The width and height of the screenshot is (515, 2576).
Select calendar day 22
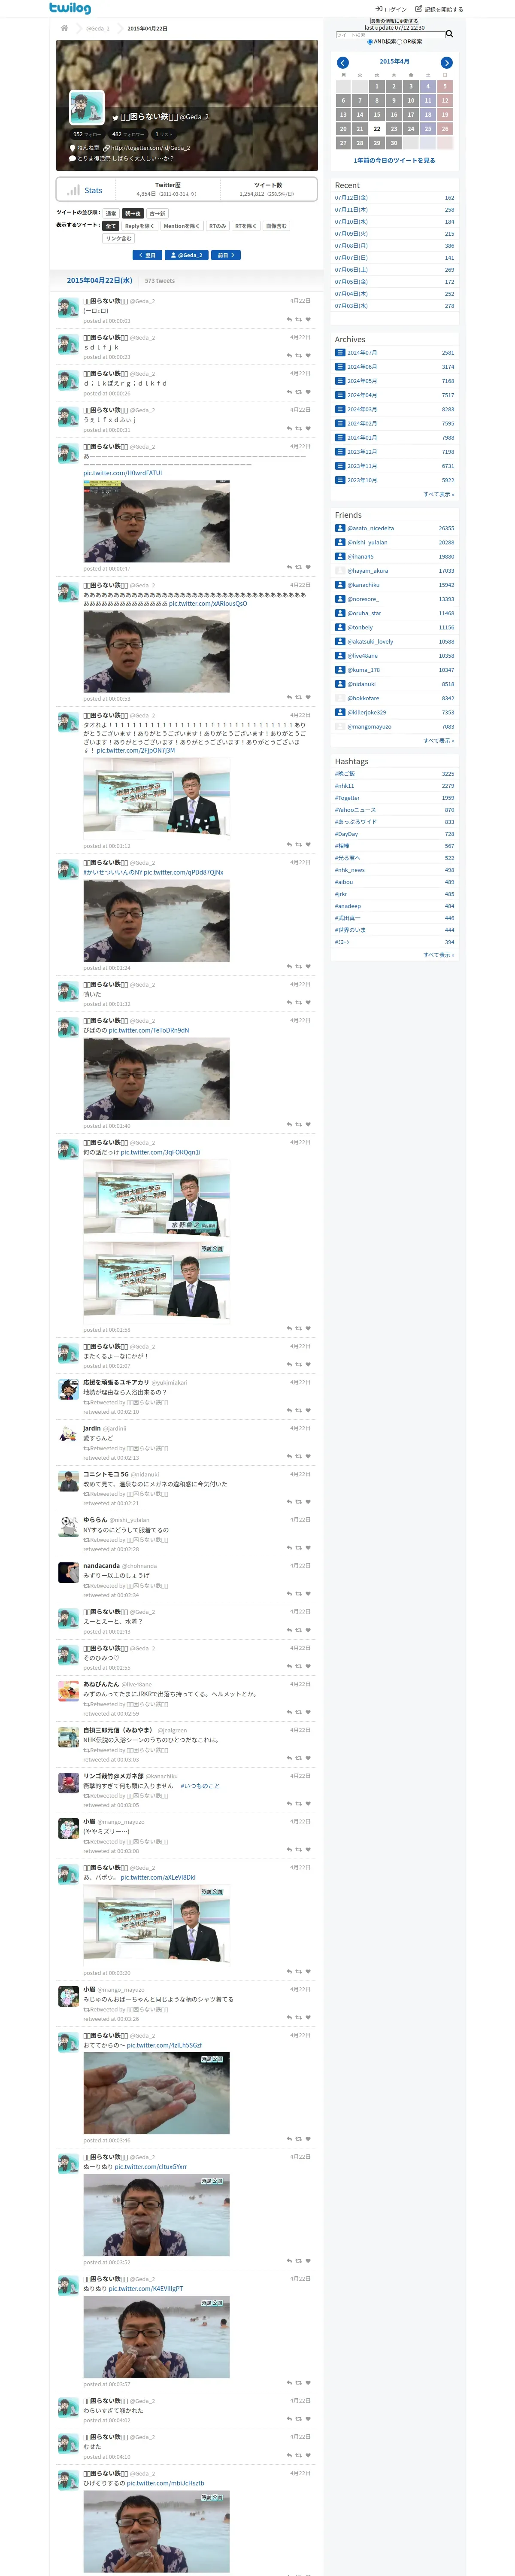pos(377,129)
